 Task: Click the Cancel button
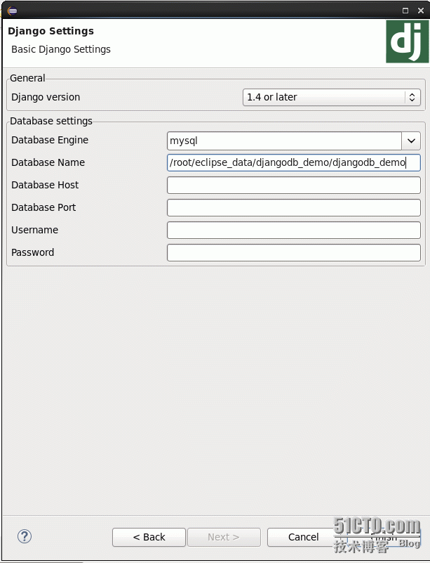303,537
